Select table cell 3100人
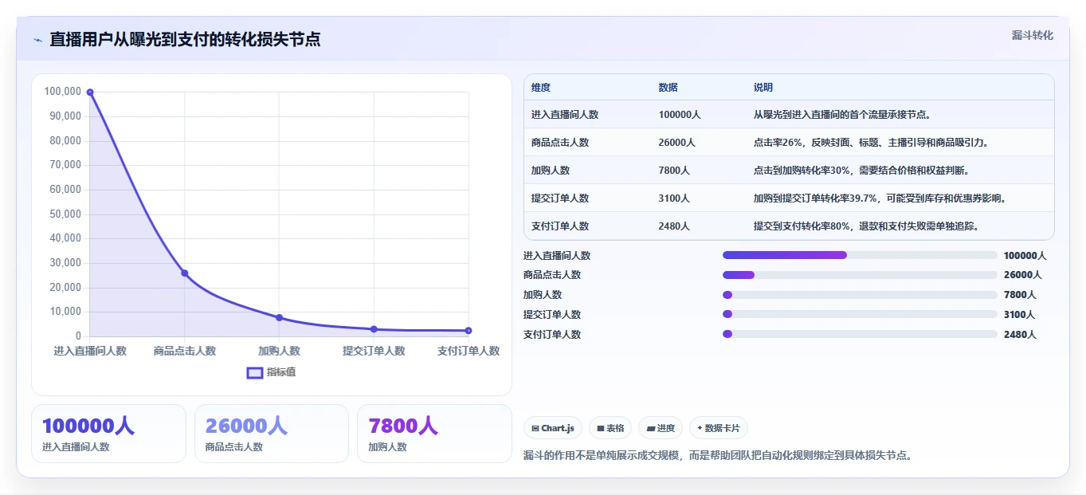Screen dimensions: 1086x495 pyautogui.click(x=675, y=198)
